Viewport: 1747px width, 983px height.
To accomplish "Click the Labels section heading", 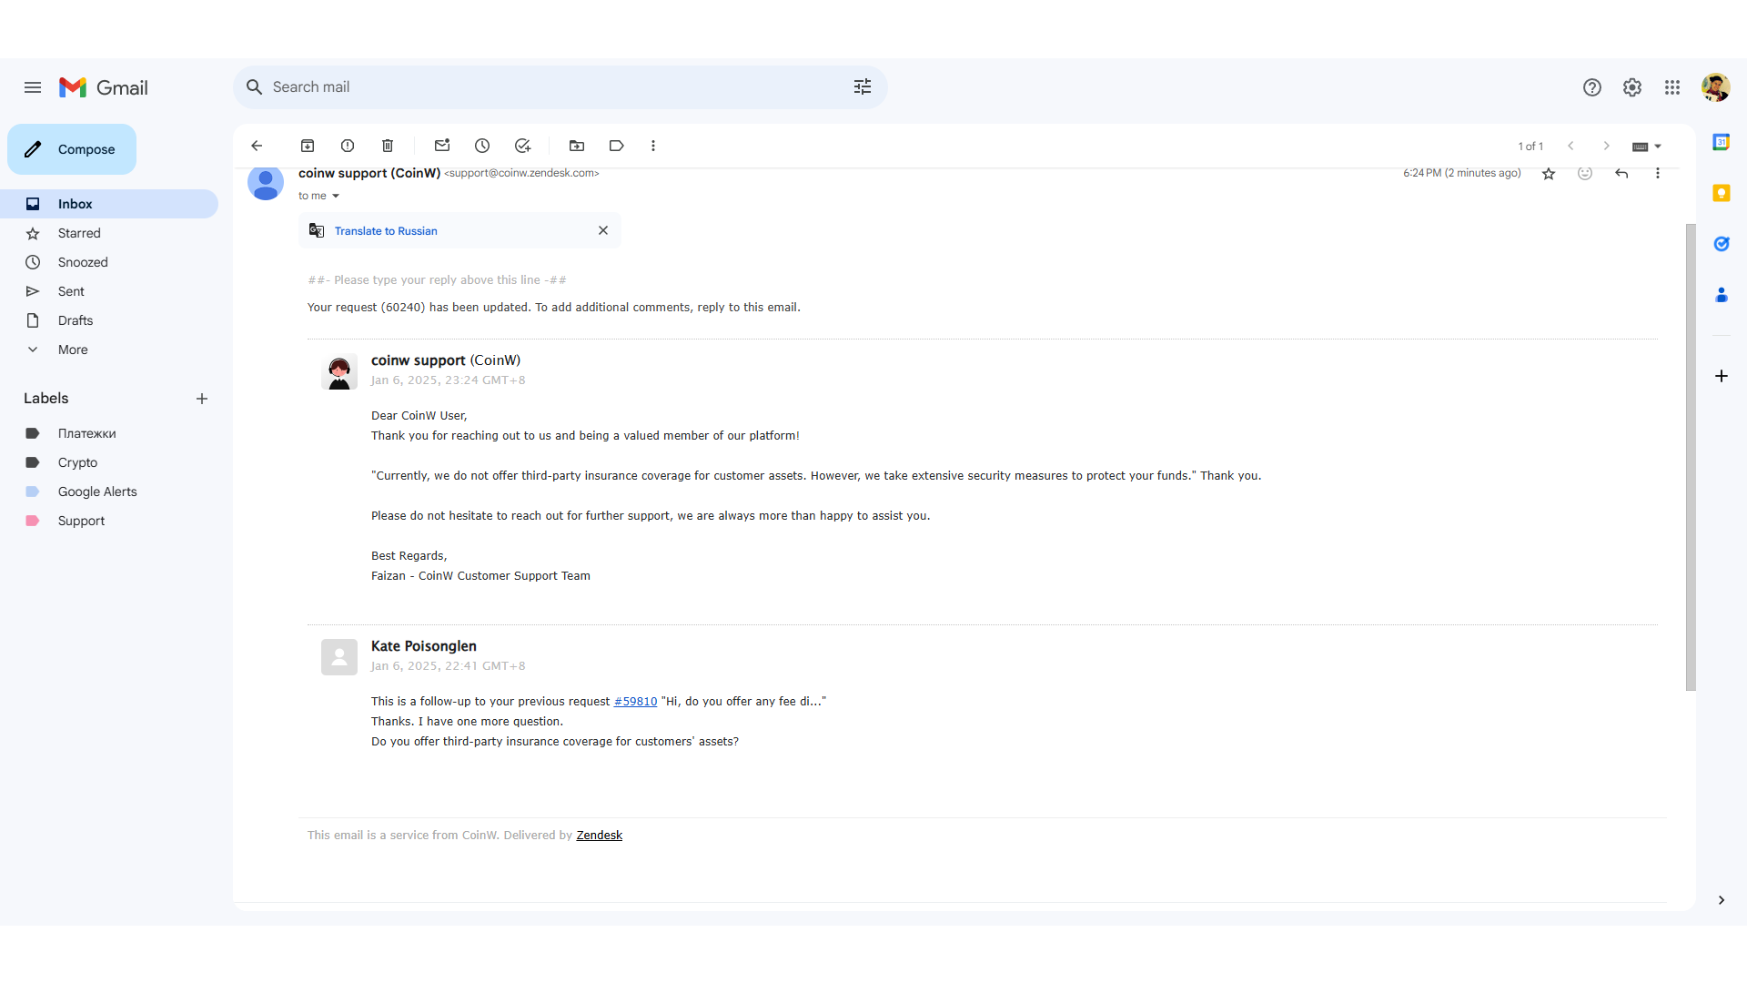I will coord(46,399).
